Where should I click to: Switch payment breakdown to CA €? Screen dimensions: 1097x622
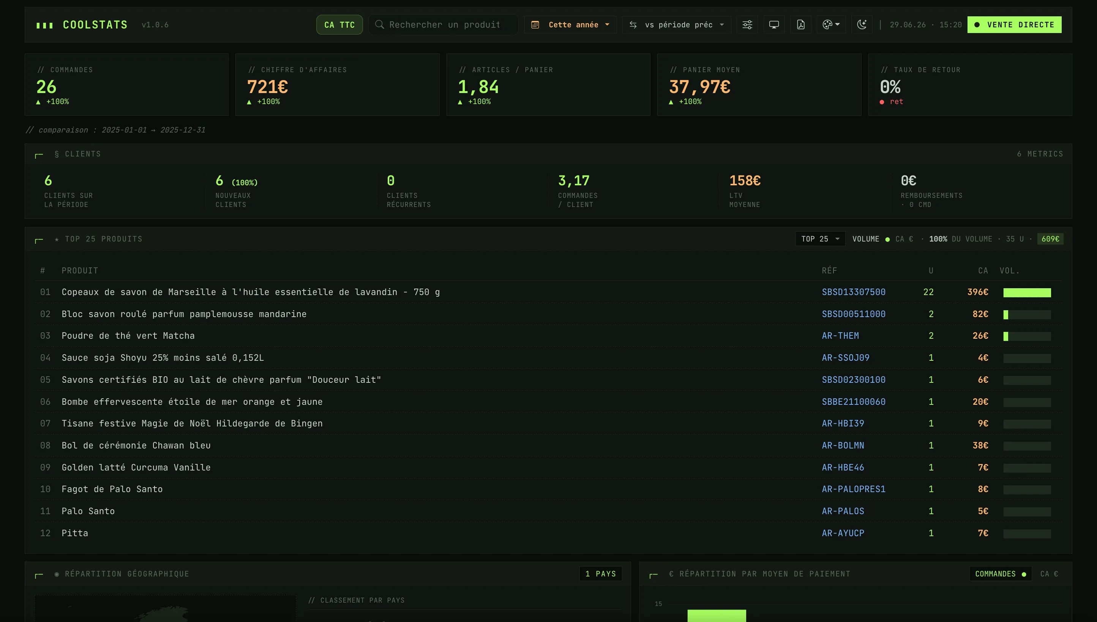pos(1049,574)
